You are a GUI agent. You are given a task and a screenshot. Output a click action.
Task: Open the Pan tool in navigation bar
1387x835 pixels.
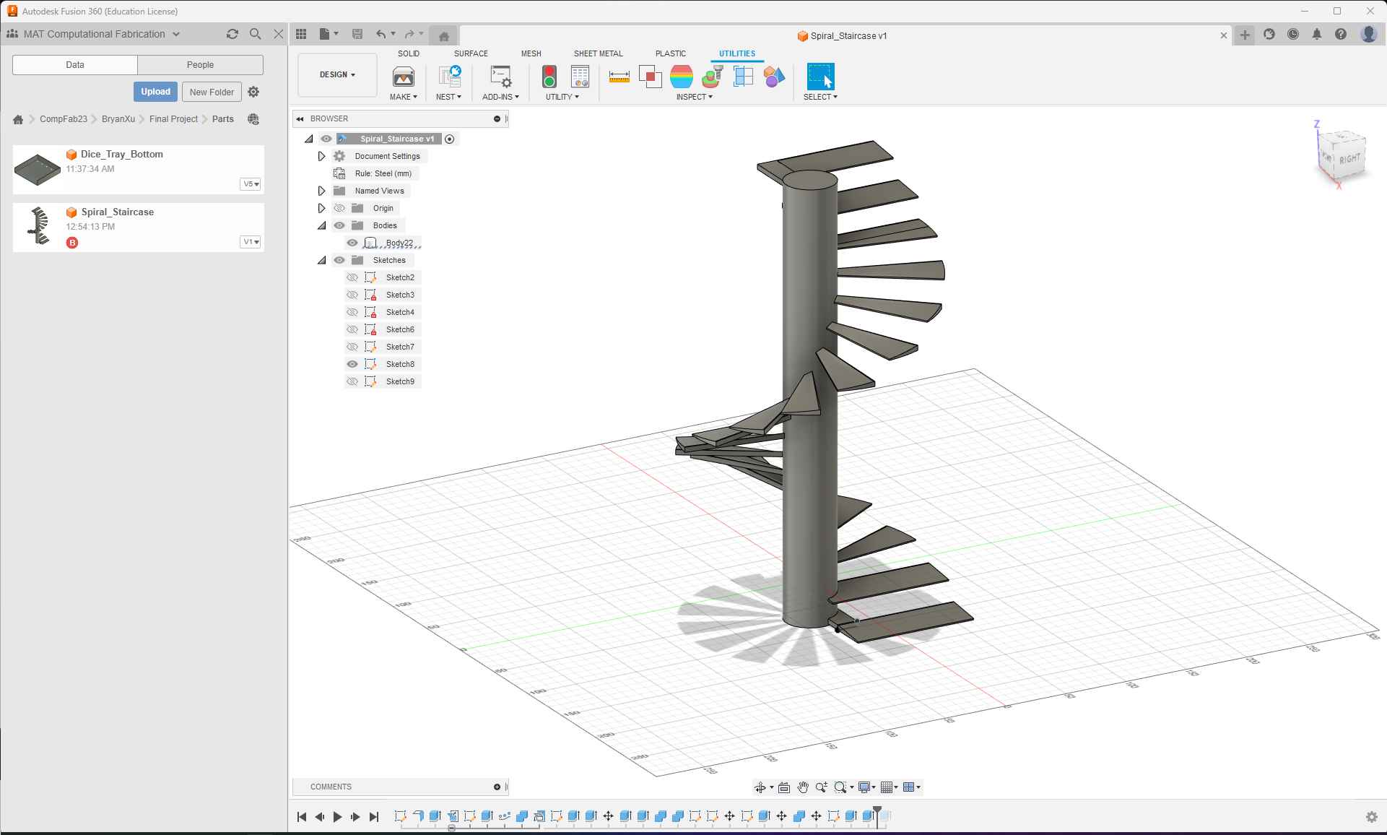coord(803,787)
